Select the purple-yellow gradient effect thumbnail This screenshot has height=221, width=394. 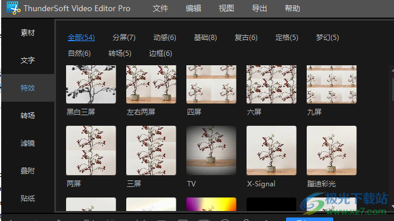point(211,204)
